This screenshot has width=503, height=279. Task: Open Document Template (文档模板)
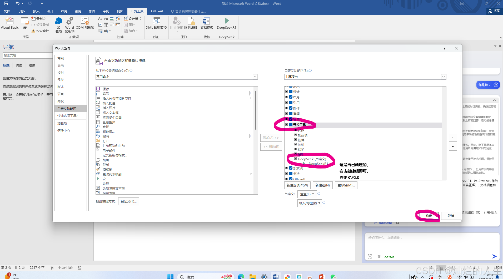pos(207,23)
